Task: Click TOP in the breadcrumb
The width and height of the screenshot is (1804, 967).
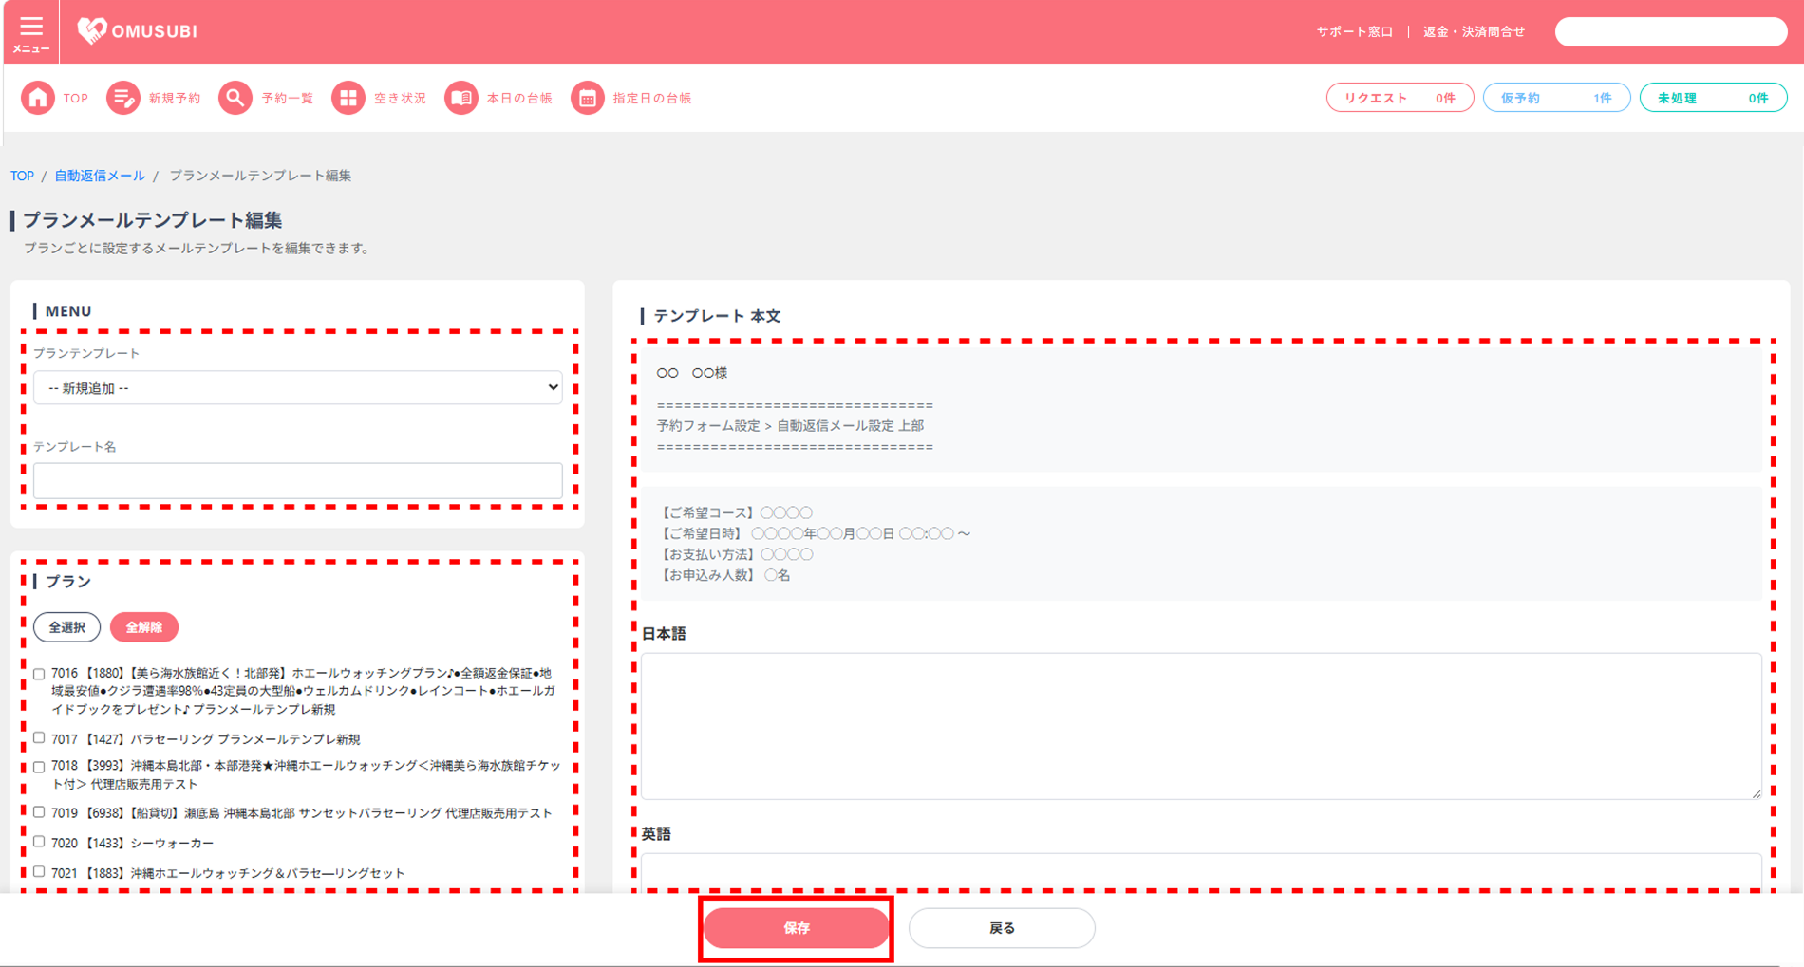Action: tap(22, 176)
